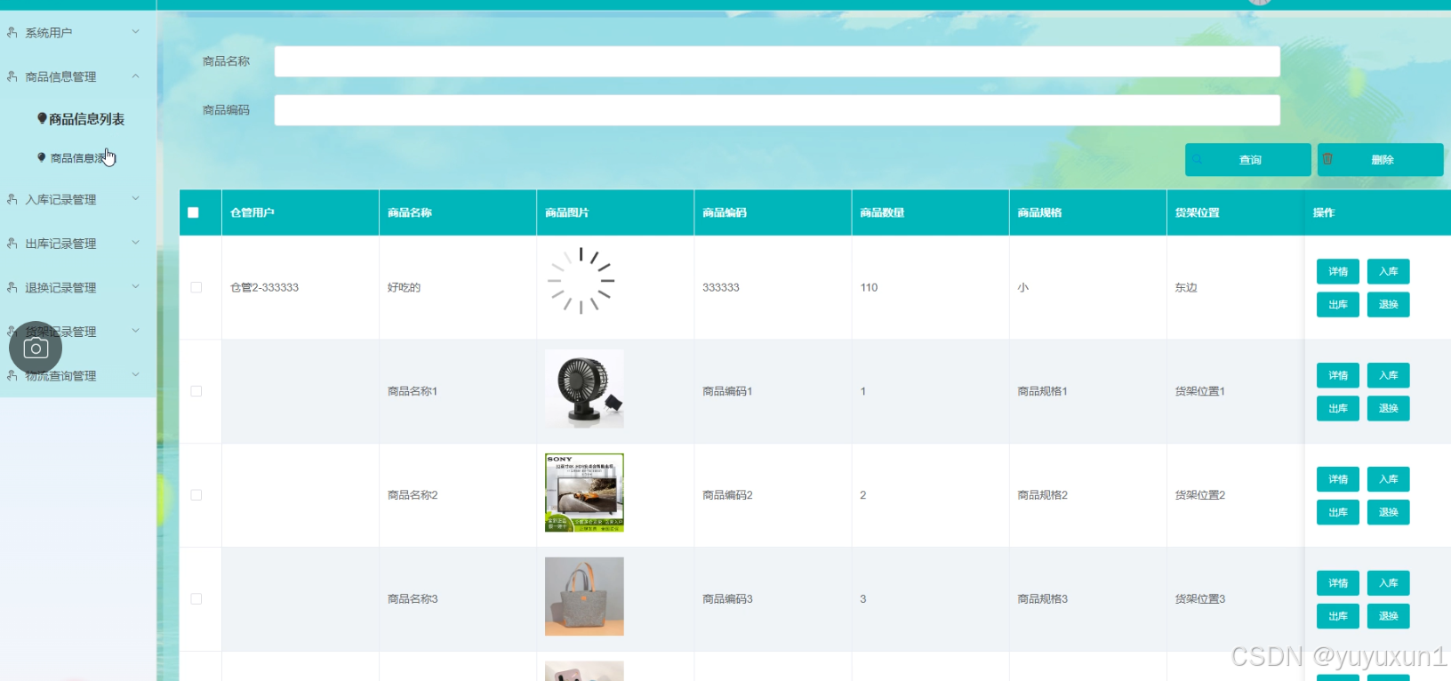
Task: Click the bullet icon of 商品信息列表
Action: click(42, 118)
